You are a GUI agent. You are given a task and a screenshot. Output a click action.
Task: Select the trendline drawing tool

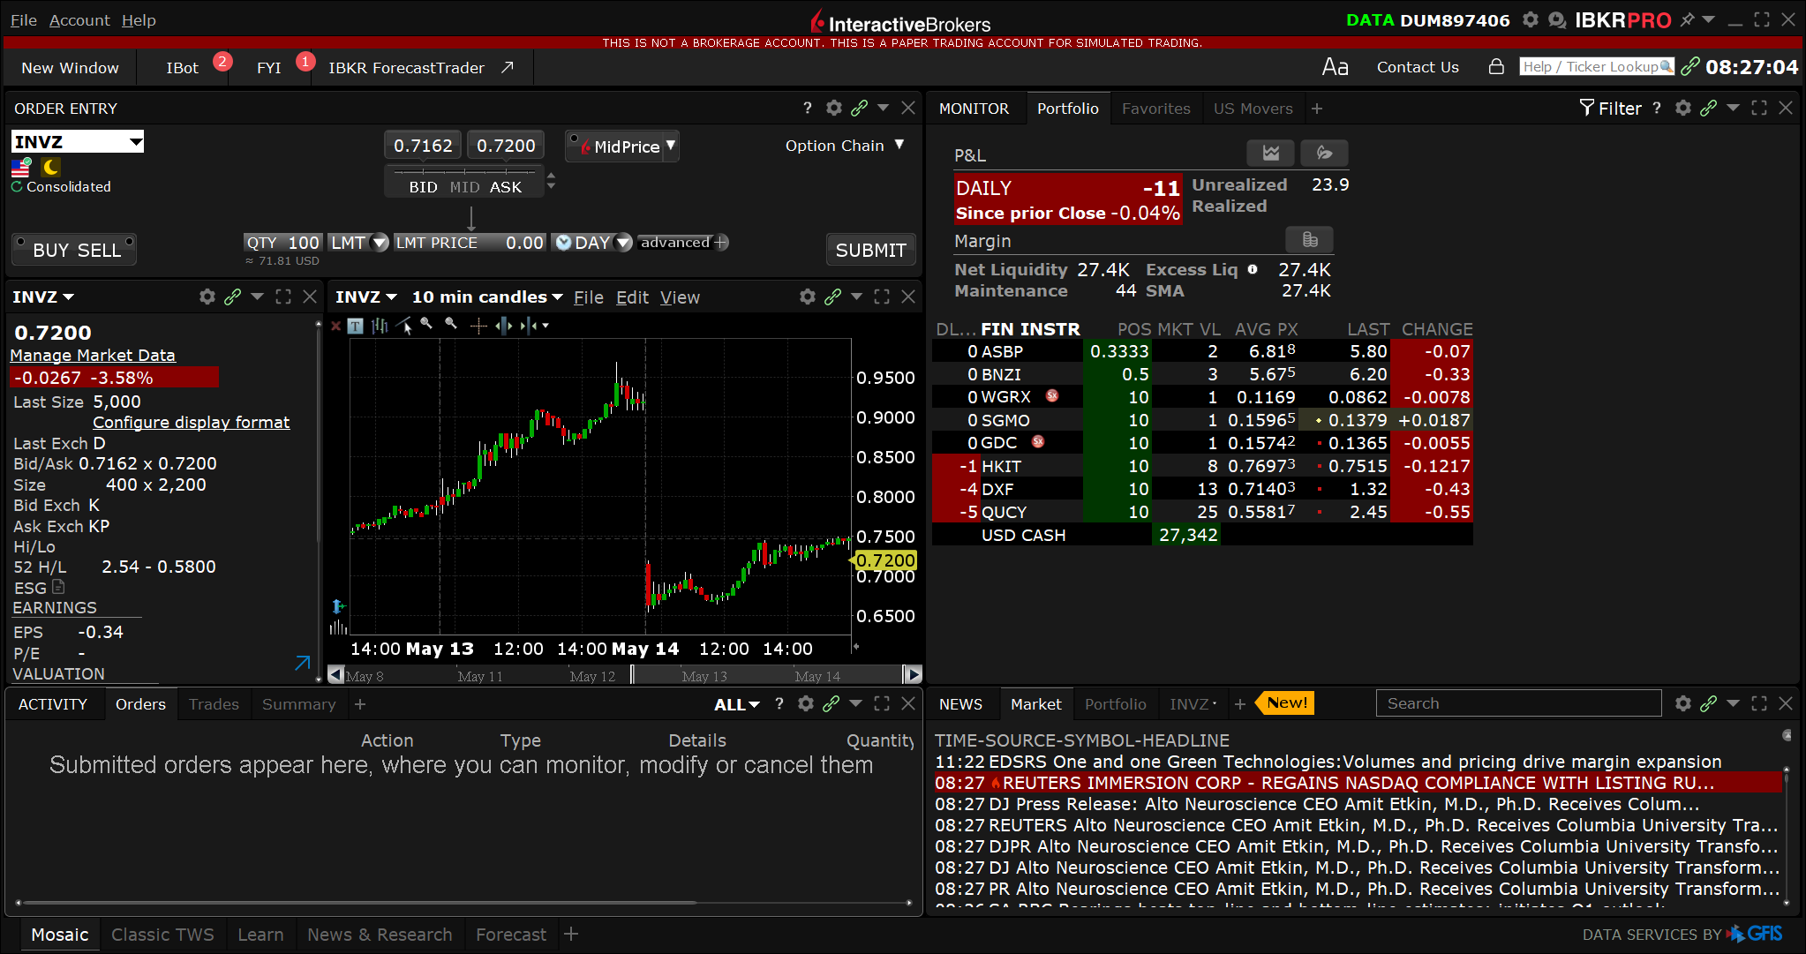click(x=404, y=326)
